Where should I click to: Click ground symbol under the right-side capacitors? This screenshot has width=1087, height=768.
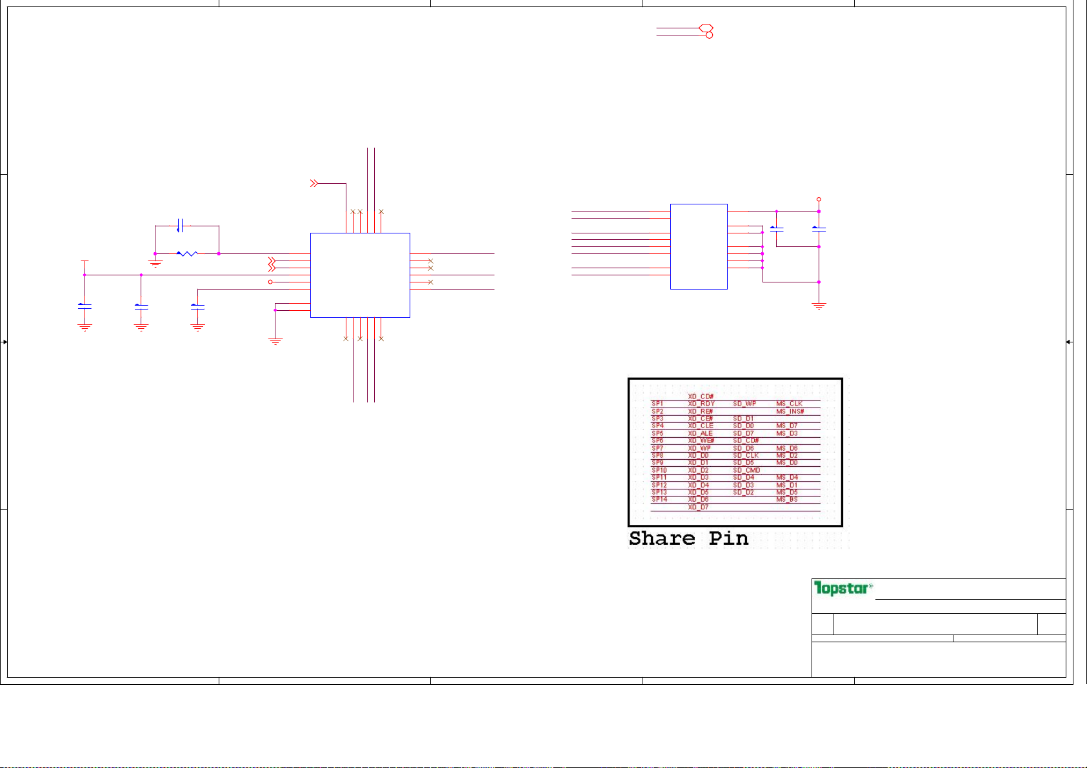[819, 306]
